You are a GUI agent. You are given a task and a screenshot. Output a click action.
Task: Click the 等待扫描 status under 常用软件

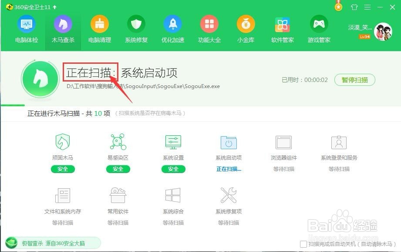(x=118, y=223)
